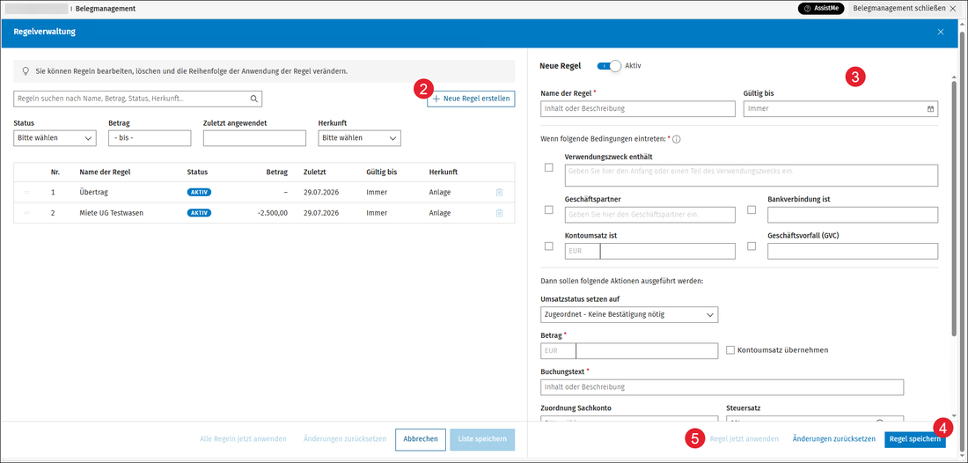Focus the rule search input field
This screenshot has width=968, height=463.
point(137,99)
